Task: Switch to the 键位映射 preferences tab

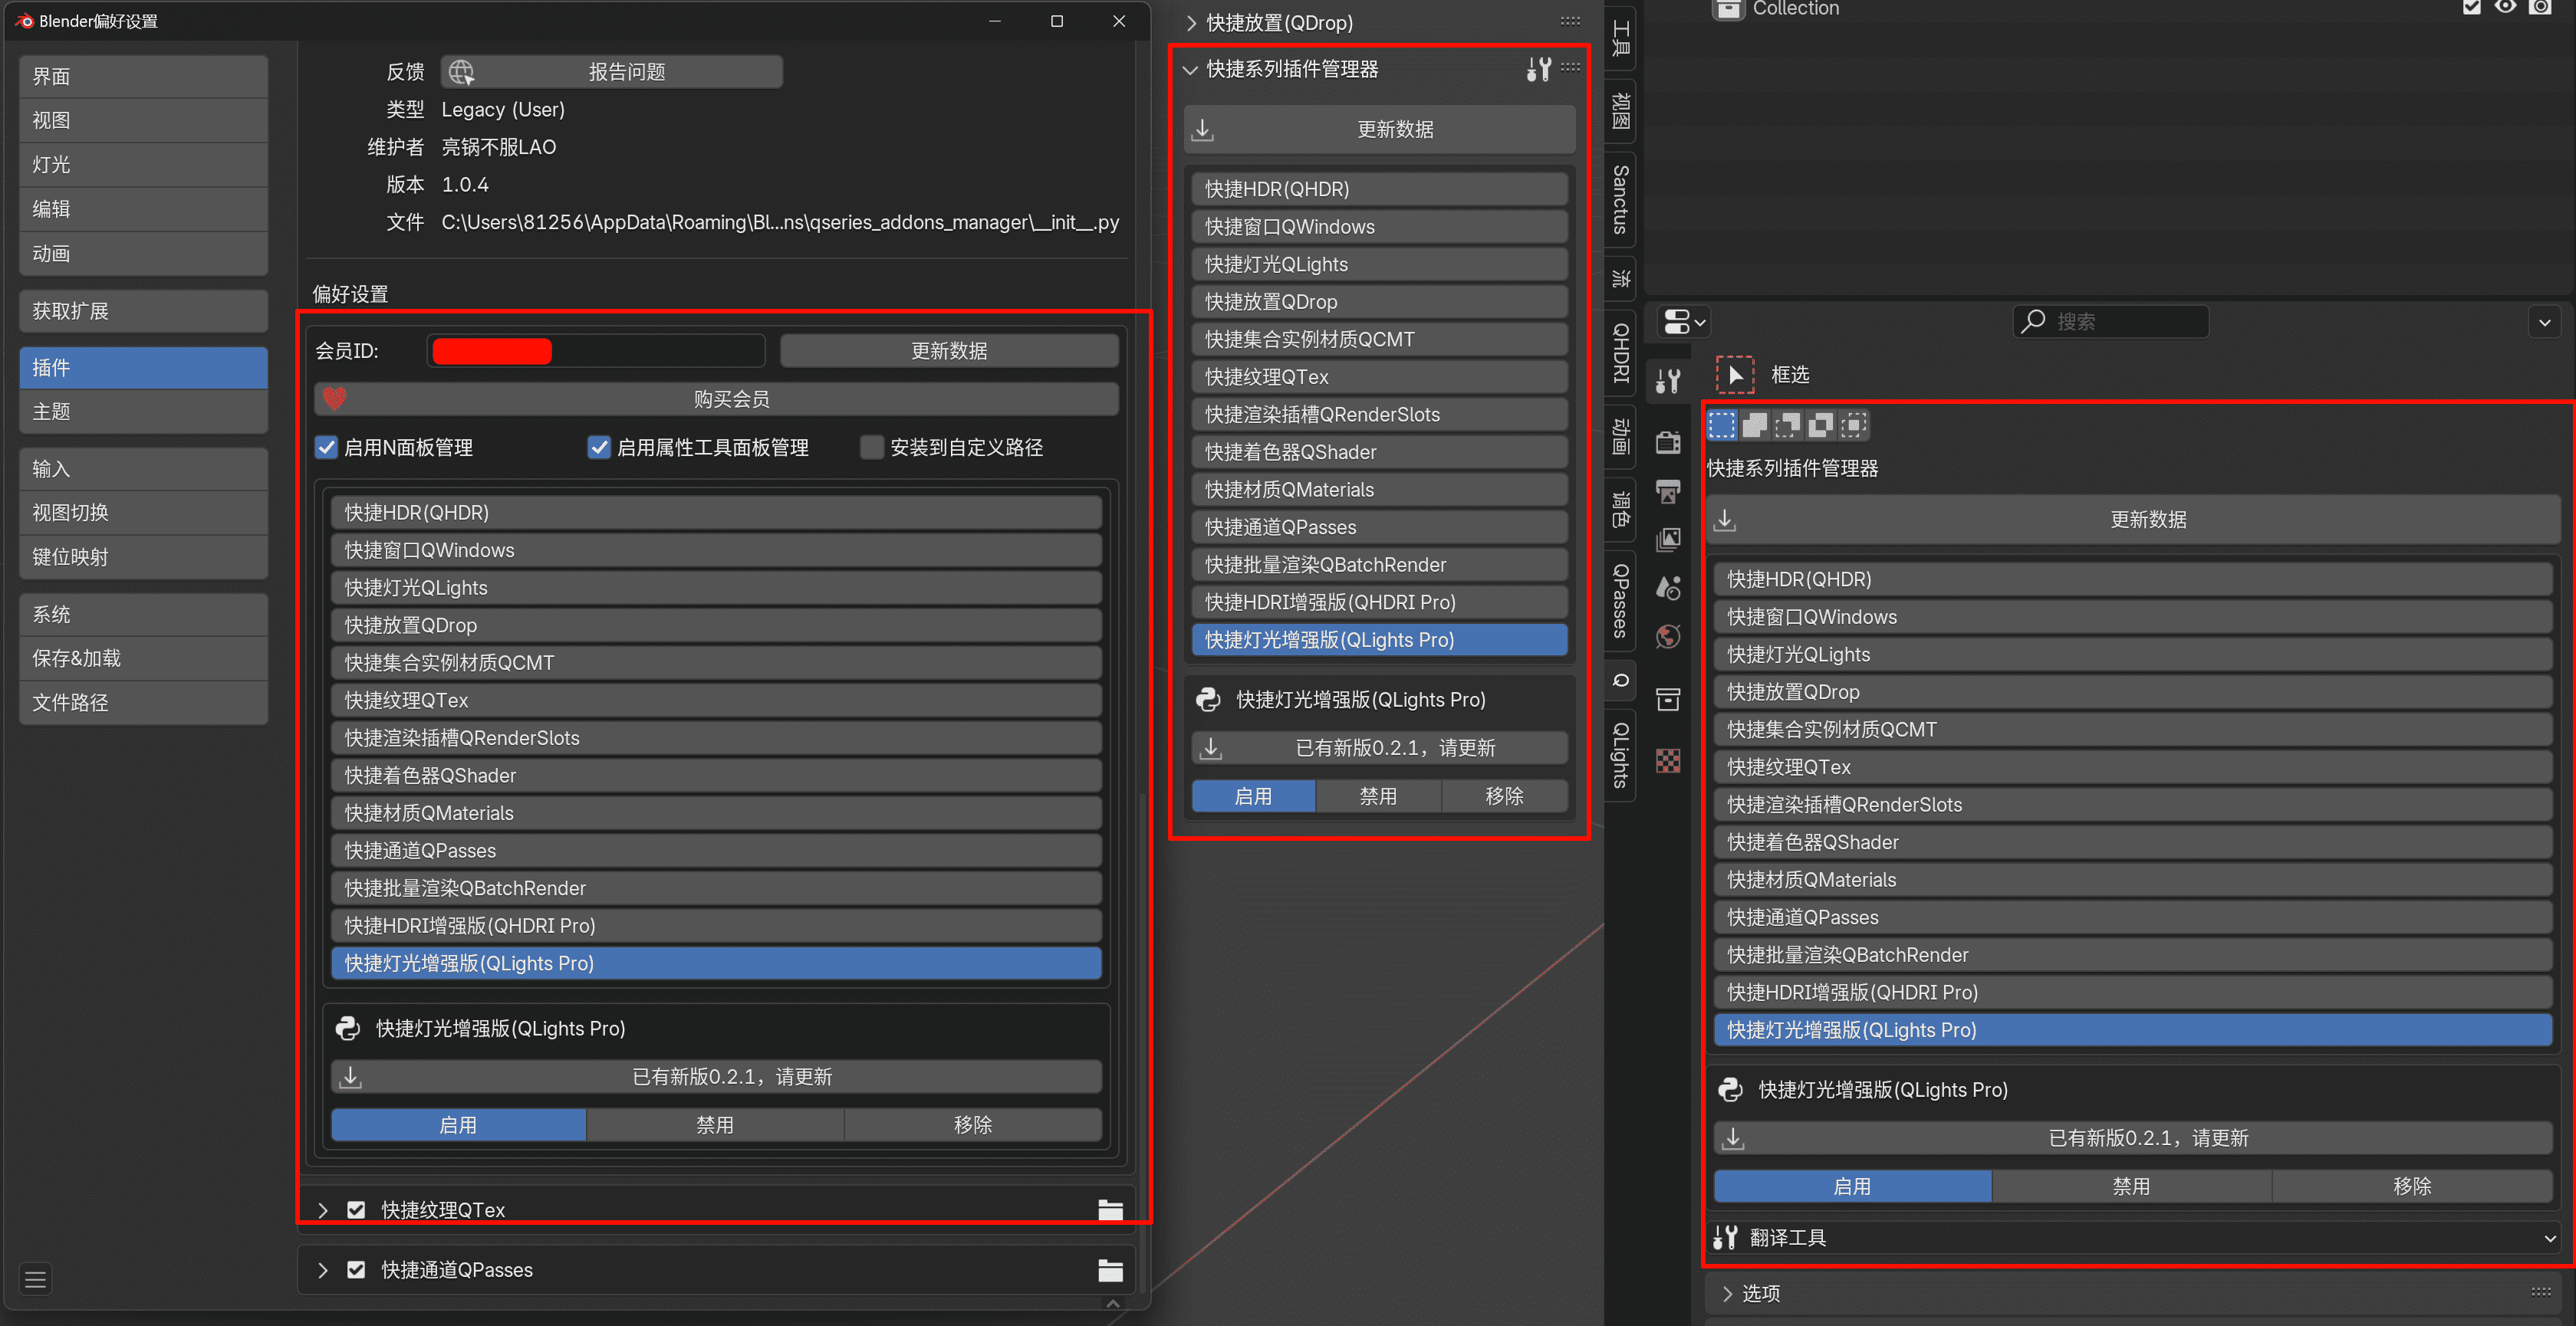Action: click(143, 556)
